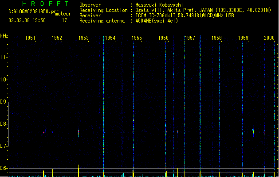Click the 'Receiving antenna' label
Screen dimensions: 279x177
point(102,21)
